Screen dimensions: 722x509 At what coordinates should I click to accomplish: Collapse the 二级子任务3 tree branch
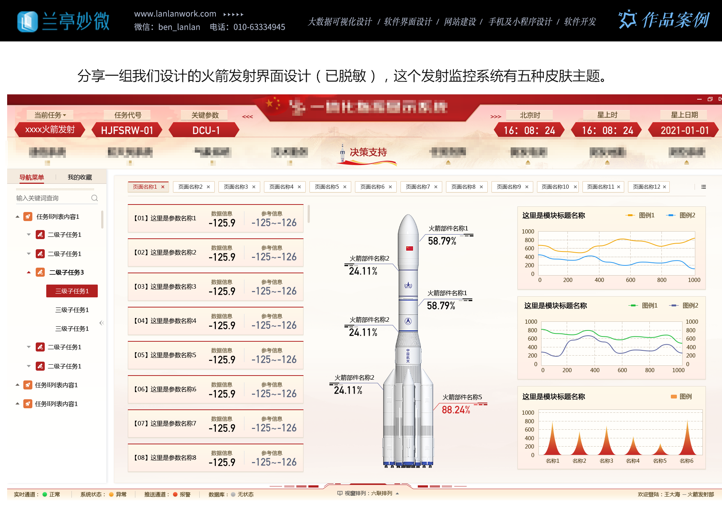[29, 272]
